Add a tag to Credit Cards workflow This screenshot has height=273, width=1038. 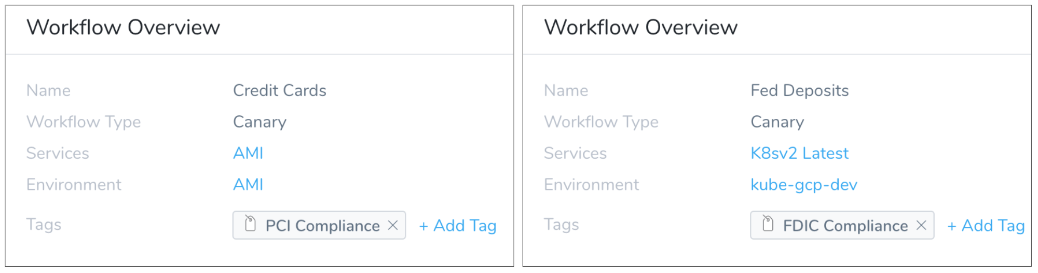458,226
